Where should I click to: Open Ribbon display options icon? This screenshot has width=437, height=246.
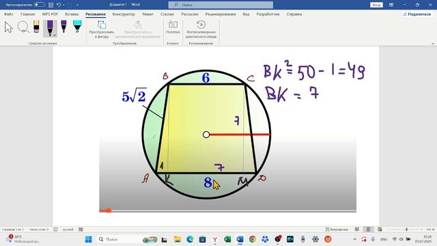[x=391, y=5]
